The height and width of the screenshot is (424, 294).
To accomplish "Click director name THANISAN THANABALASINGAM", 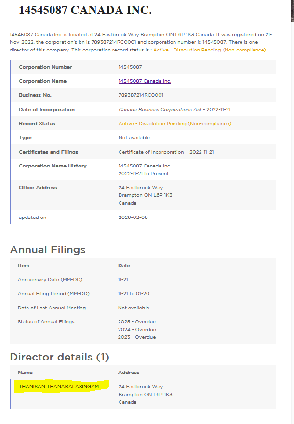I will pyautogui.click(x=59, y=387).
